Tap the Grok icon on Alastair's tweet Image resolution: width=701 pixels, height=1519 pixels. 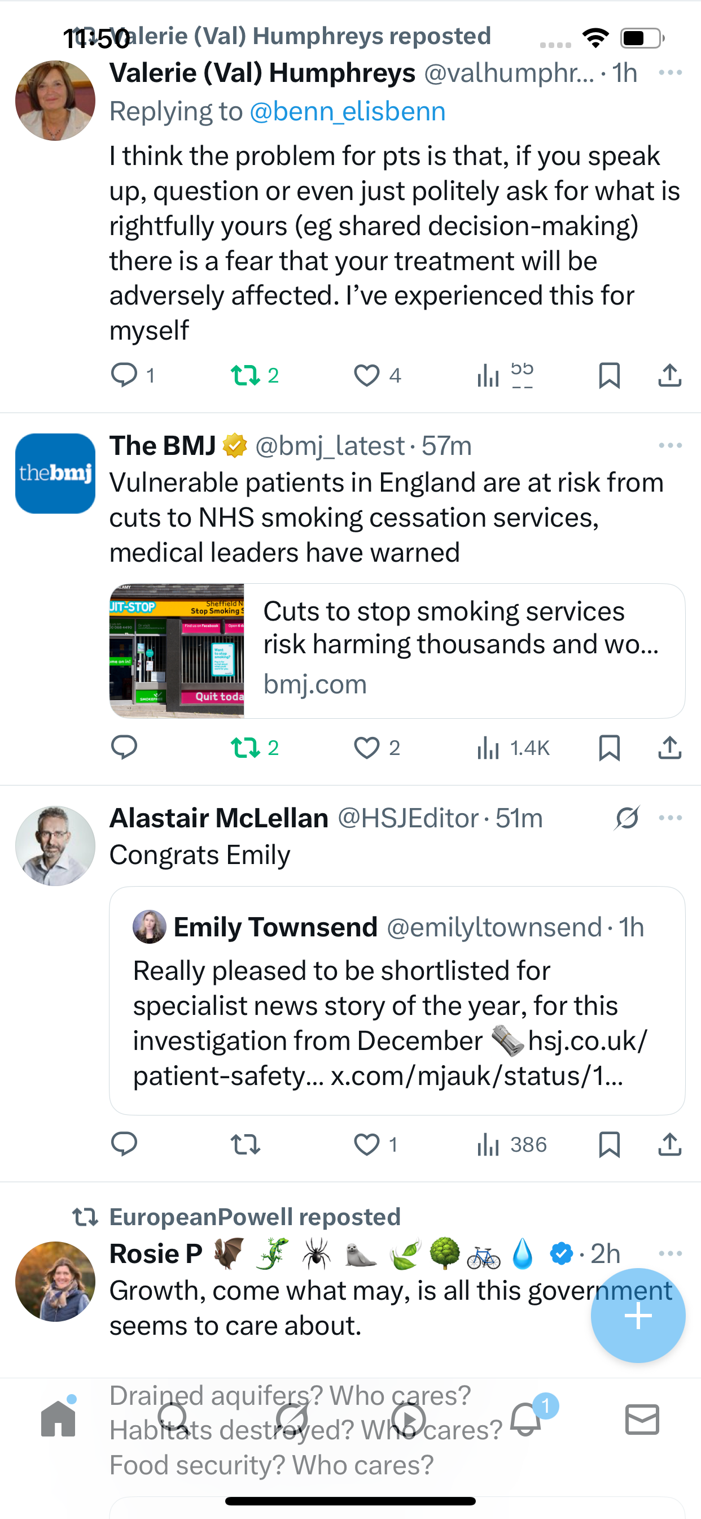(x=626, y=818)
